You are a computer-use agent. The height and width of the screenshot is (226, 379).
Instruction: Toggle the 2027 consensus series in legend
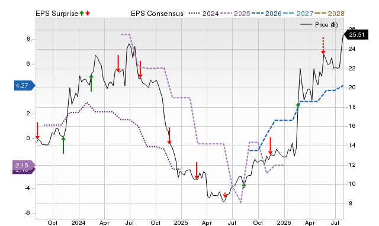[298, 14]
